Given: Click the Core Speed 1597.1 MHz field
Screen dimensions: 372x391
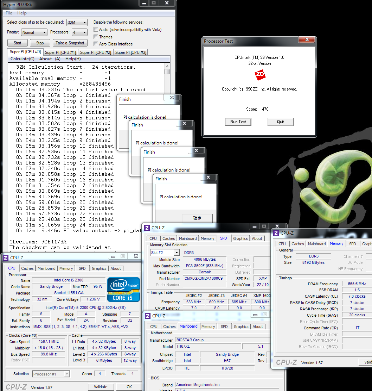Looking at the screenshot, I should (x=49, y=342).
